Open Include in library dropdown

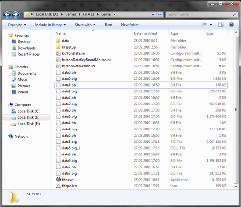pyautogui.click(x=50, y=25)
